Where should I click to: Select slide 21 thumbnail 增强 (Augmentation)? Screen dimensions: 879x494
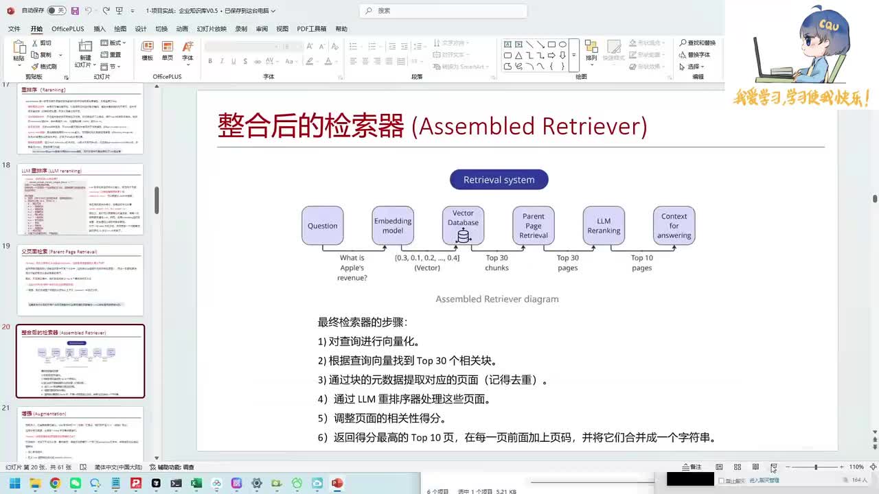[81, 432]
